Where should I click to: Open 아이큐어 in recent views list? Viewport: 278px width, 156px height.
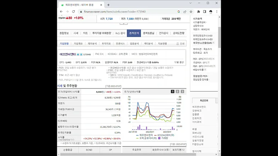(x=197, y=122)
